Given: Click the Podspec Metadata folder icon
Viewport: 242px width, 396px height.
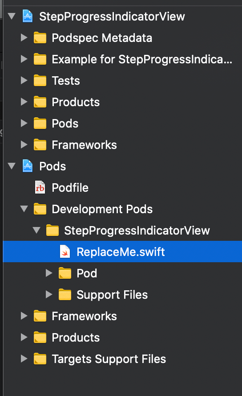Looking at the screenshot, I should (x=40, y=38).
